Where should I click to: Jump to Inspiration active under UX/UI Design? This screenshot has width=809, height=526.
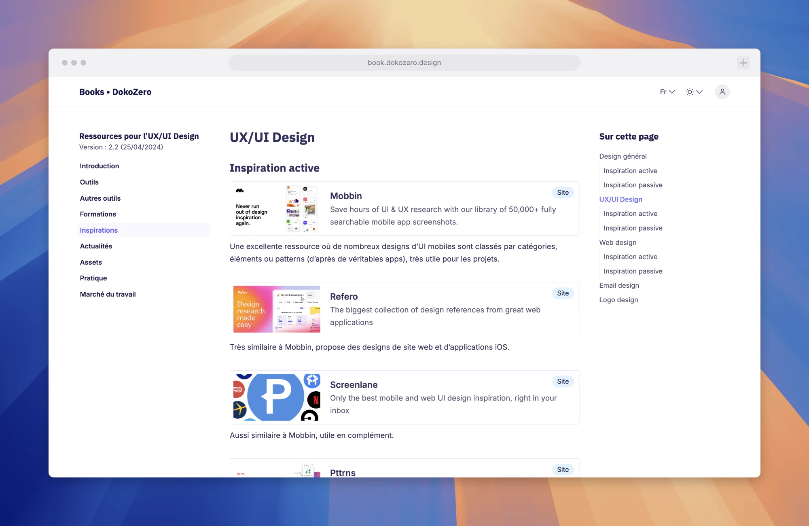[x=630, y=214]
